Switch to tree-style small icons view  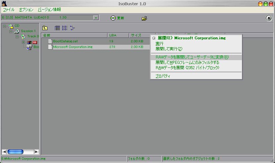point(72,28)
